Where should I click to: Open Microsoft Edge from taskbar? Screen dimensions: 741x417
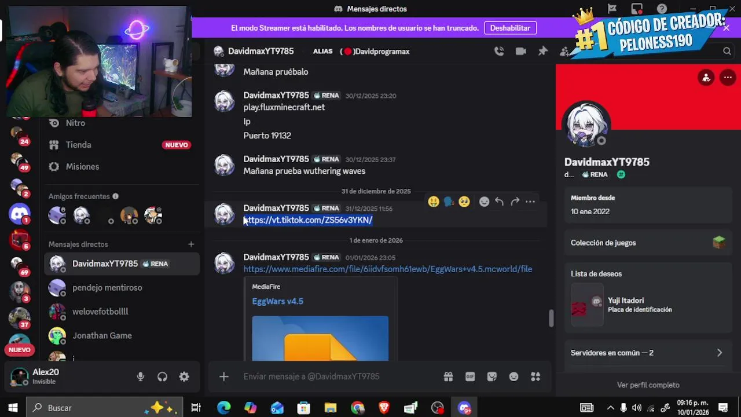click(223, 408)
